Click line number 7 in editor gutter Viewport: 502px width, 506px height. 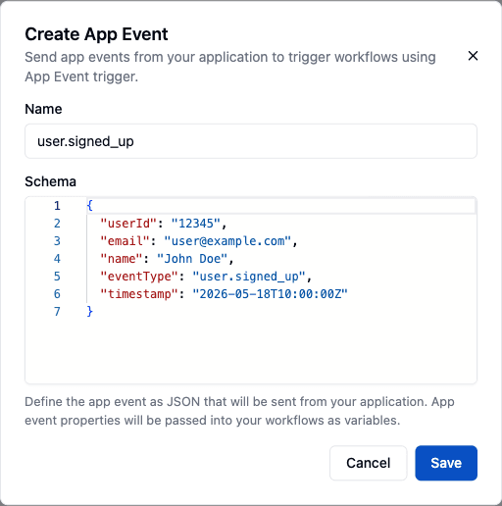coord(57,312)
